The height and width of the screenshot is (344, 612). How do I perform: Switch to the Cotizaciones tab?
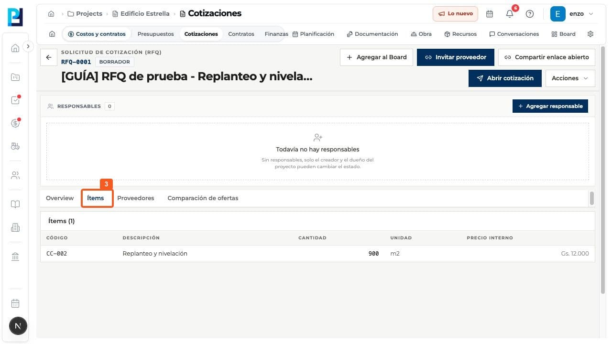pyautogui.click(x=201, y=34)
